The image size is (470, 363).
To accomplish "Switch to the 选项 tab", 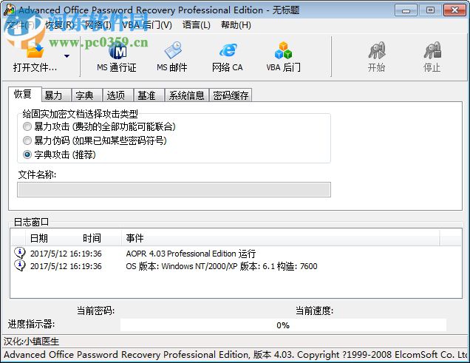I will click(118, 95).
